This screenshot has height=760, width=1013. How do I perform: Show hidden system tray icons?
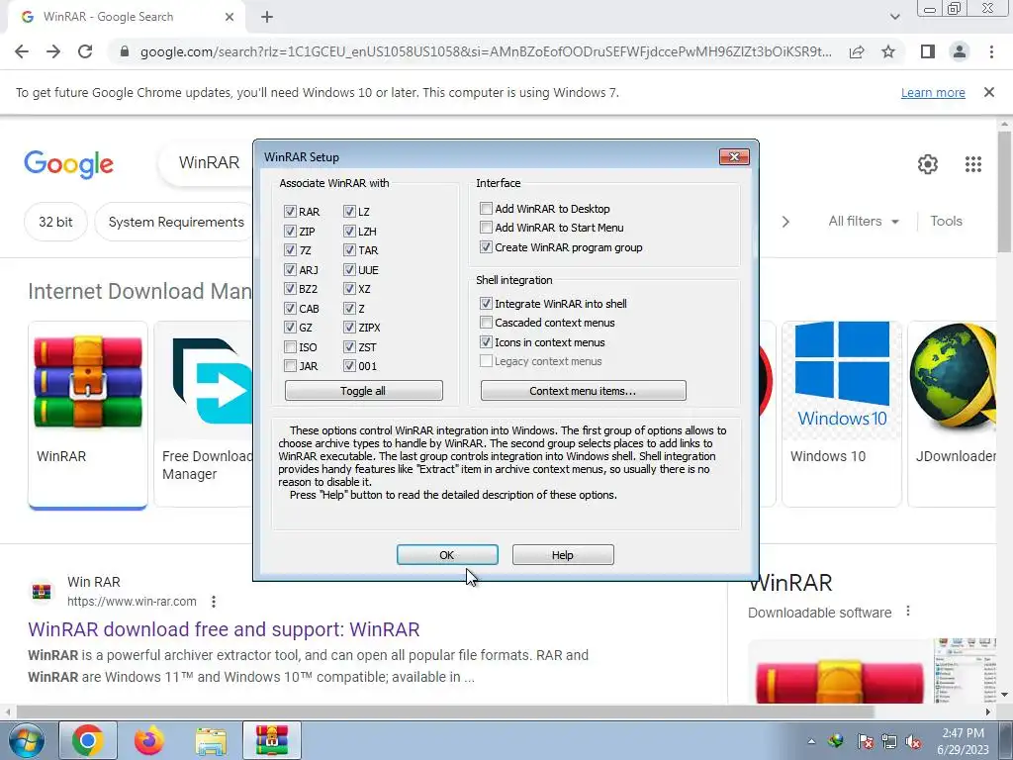(x=811, y=741)
